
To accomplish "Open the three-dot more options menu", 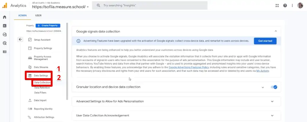I will point(292,5).
